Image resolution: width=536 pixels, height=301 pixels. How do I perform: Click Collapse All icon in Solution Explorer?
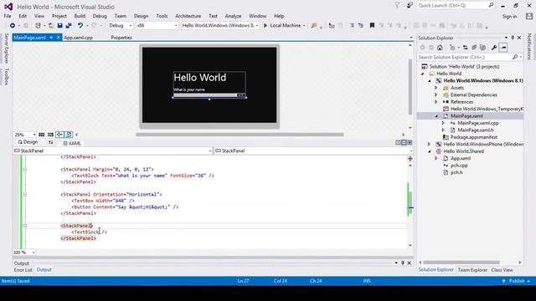point(474,48)
